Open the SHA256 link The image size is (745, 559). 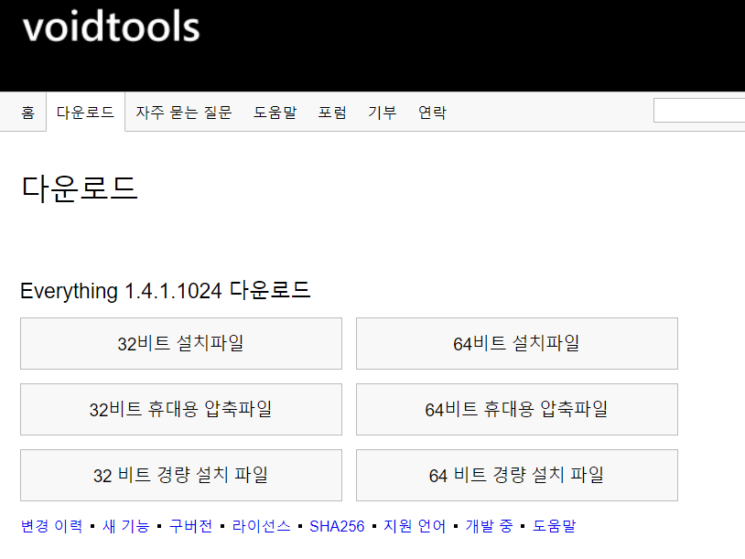(337, 526)
